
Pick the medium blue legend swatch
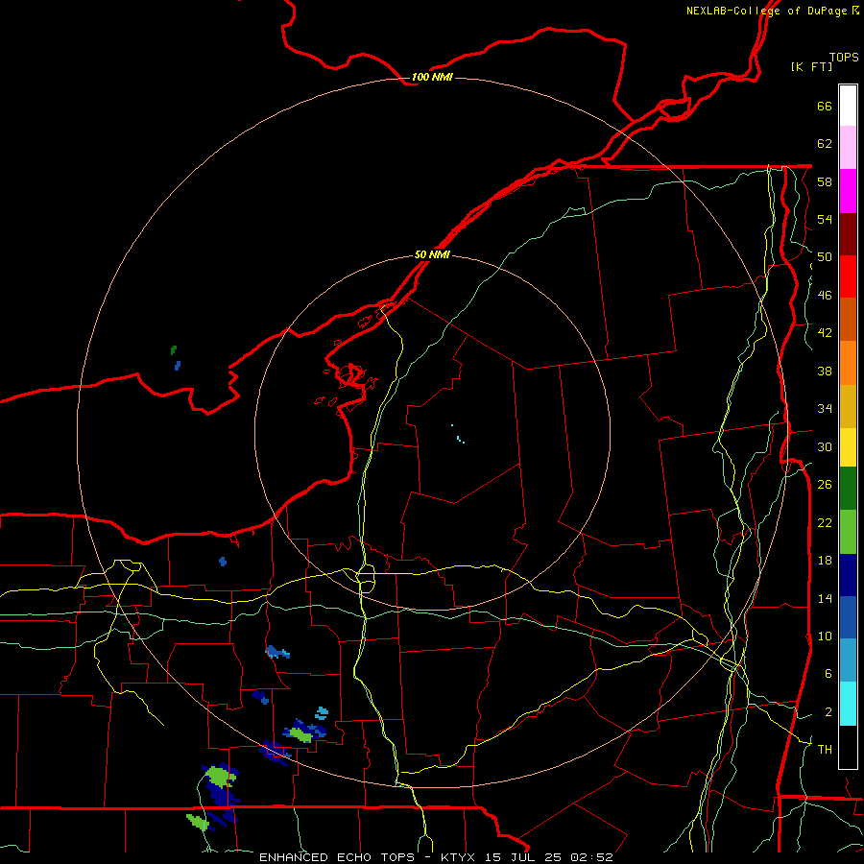[x=848, y=617]
